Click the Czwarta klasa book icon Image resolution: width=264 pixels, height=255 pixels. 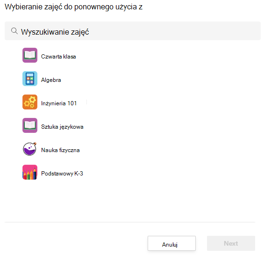30,55
